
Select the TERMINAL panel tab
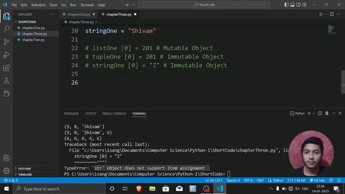click(139, 114)
